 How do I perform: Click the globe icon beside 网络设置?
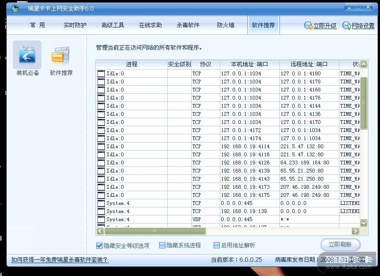(347, 26)
